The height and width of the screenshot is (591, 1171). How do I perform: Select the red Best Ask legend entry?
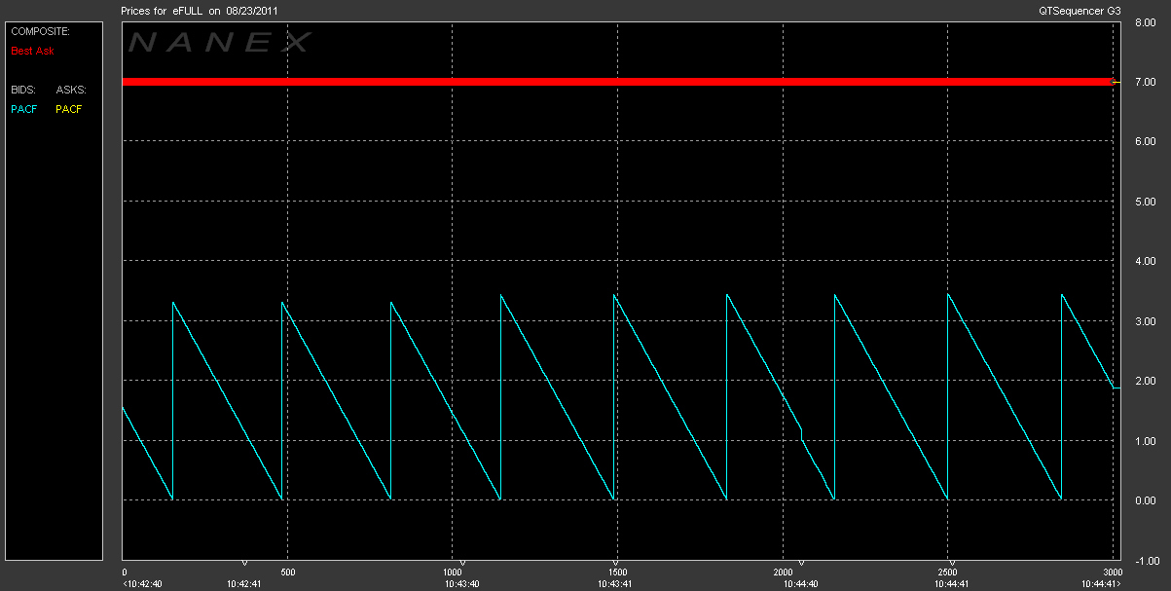click(33, 50)
